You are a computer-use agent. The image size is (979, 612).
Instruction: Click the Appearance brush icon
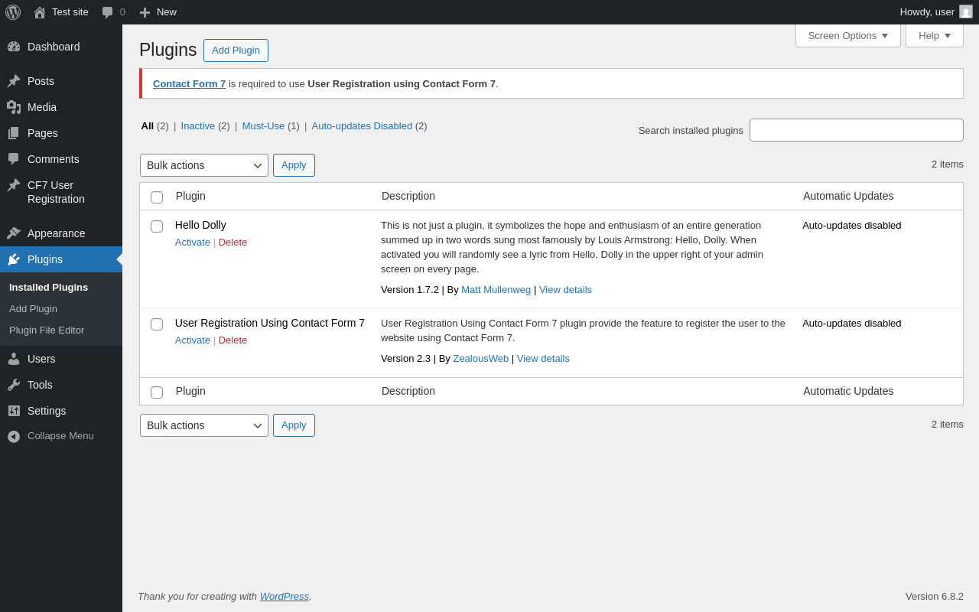point(14,233)
